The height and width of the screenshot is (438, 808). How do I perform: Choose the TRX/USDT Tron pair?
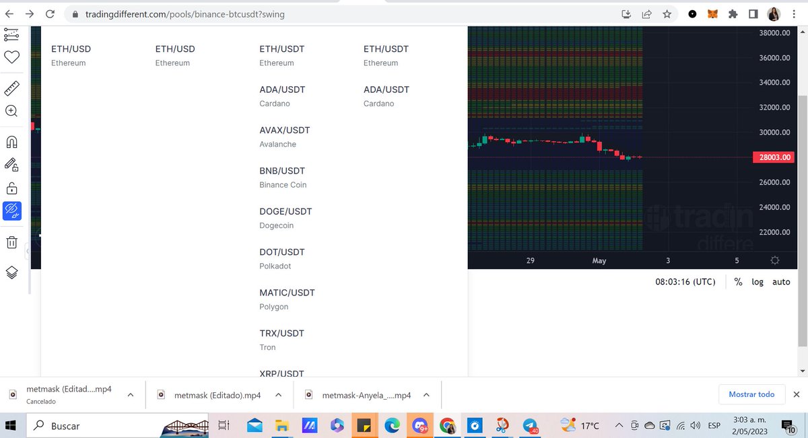(x=281, y=340)
